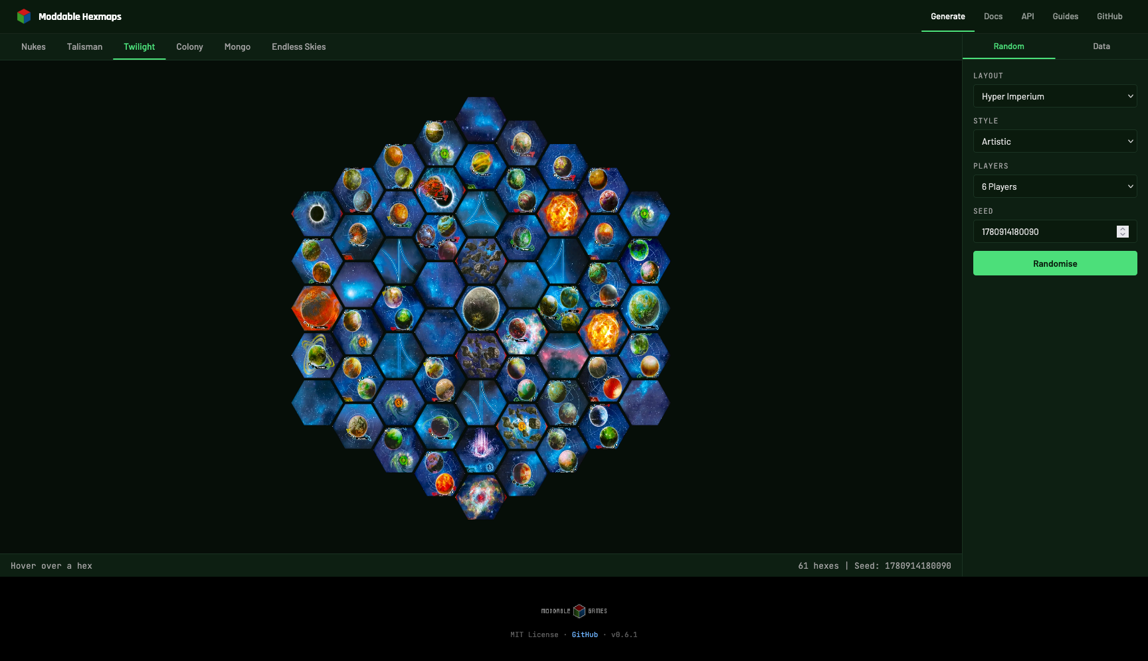Click the Moddable Hexmaps cube logo
The image size is (1148, 661).
(x=24, y=16)
